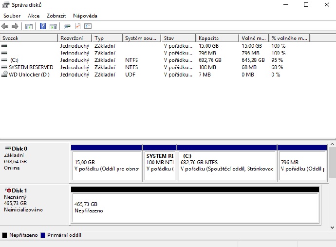Select WD Unlocker (D:) volume name

pyautogui.click(x=29, y=75)
